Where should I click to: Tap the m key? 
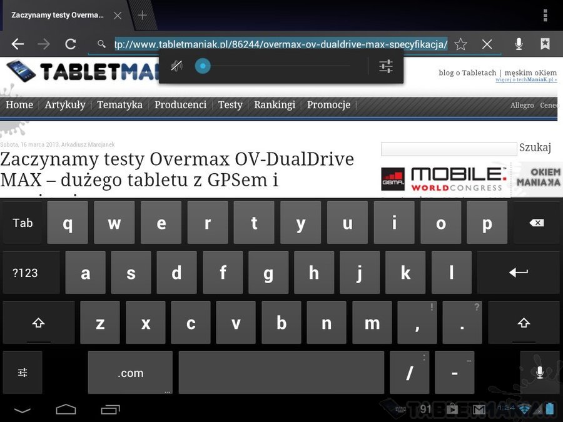372,323
